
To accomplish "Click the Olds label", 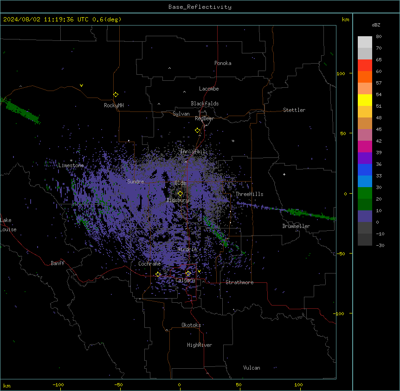I will pos(180,183).
